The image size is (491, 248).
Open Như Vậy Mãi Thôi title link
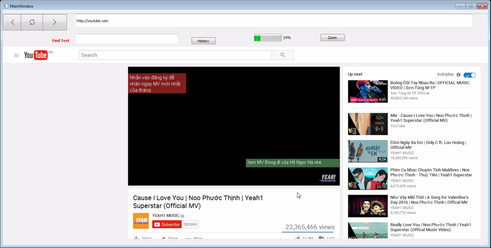429,200
